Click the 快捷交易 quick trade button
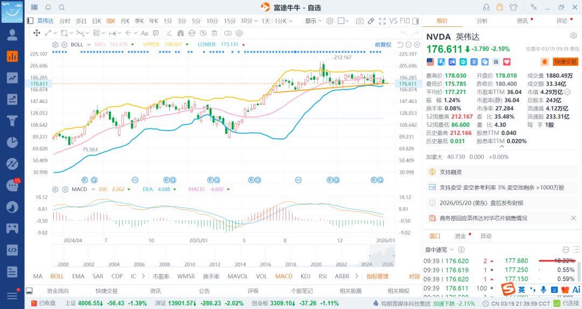The width and height of the screenshot is (582, 309). 565,62
